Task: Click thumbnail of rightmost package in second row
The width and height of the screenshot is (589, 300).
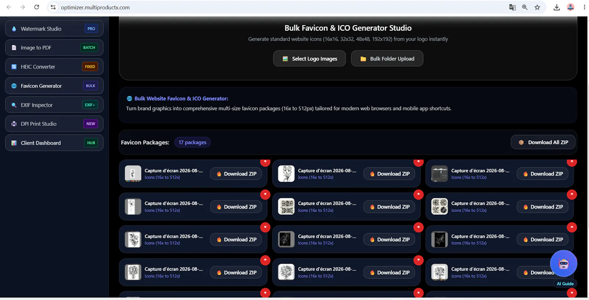Action: [440, 207]
